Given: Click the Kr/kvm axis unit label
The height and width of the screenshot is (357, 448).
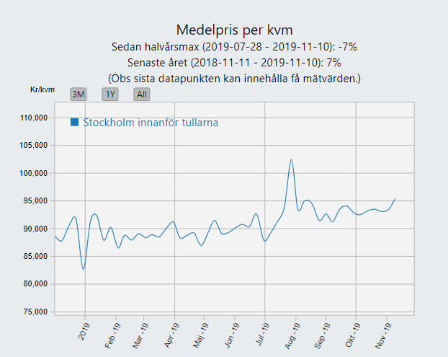Looking at the screenshot, I should pyautogui.click(x=42, y=90).
